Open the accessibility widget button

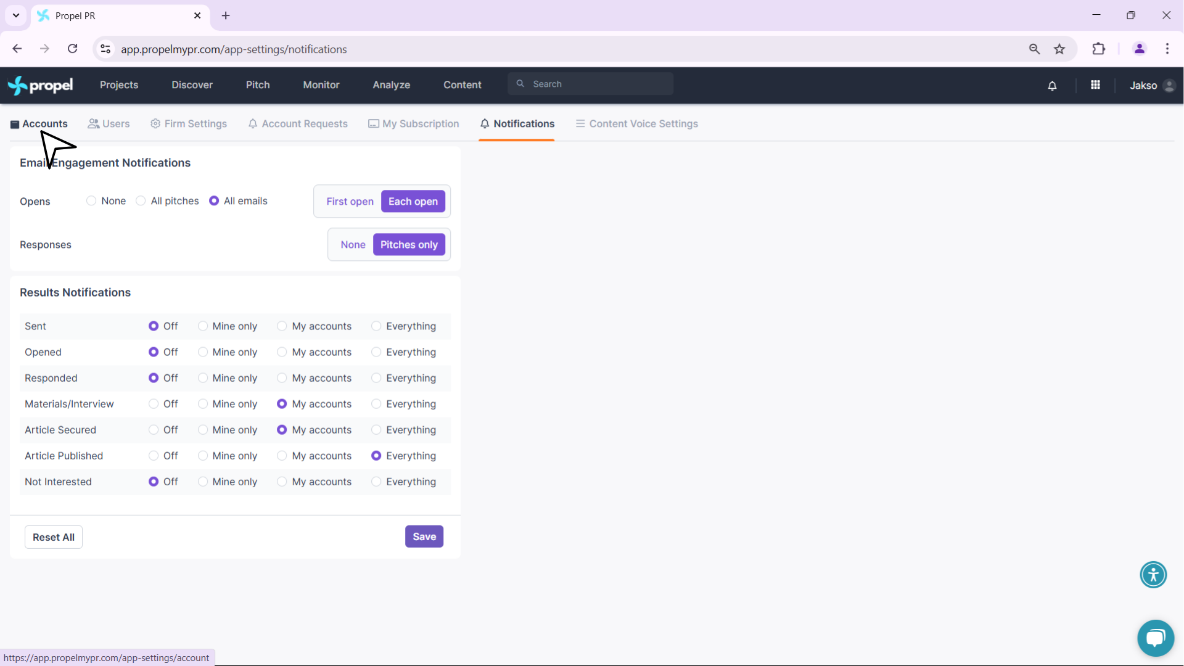(1153, 575)
